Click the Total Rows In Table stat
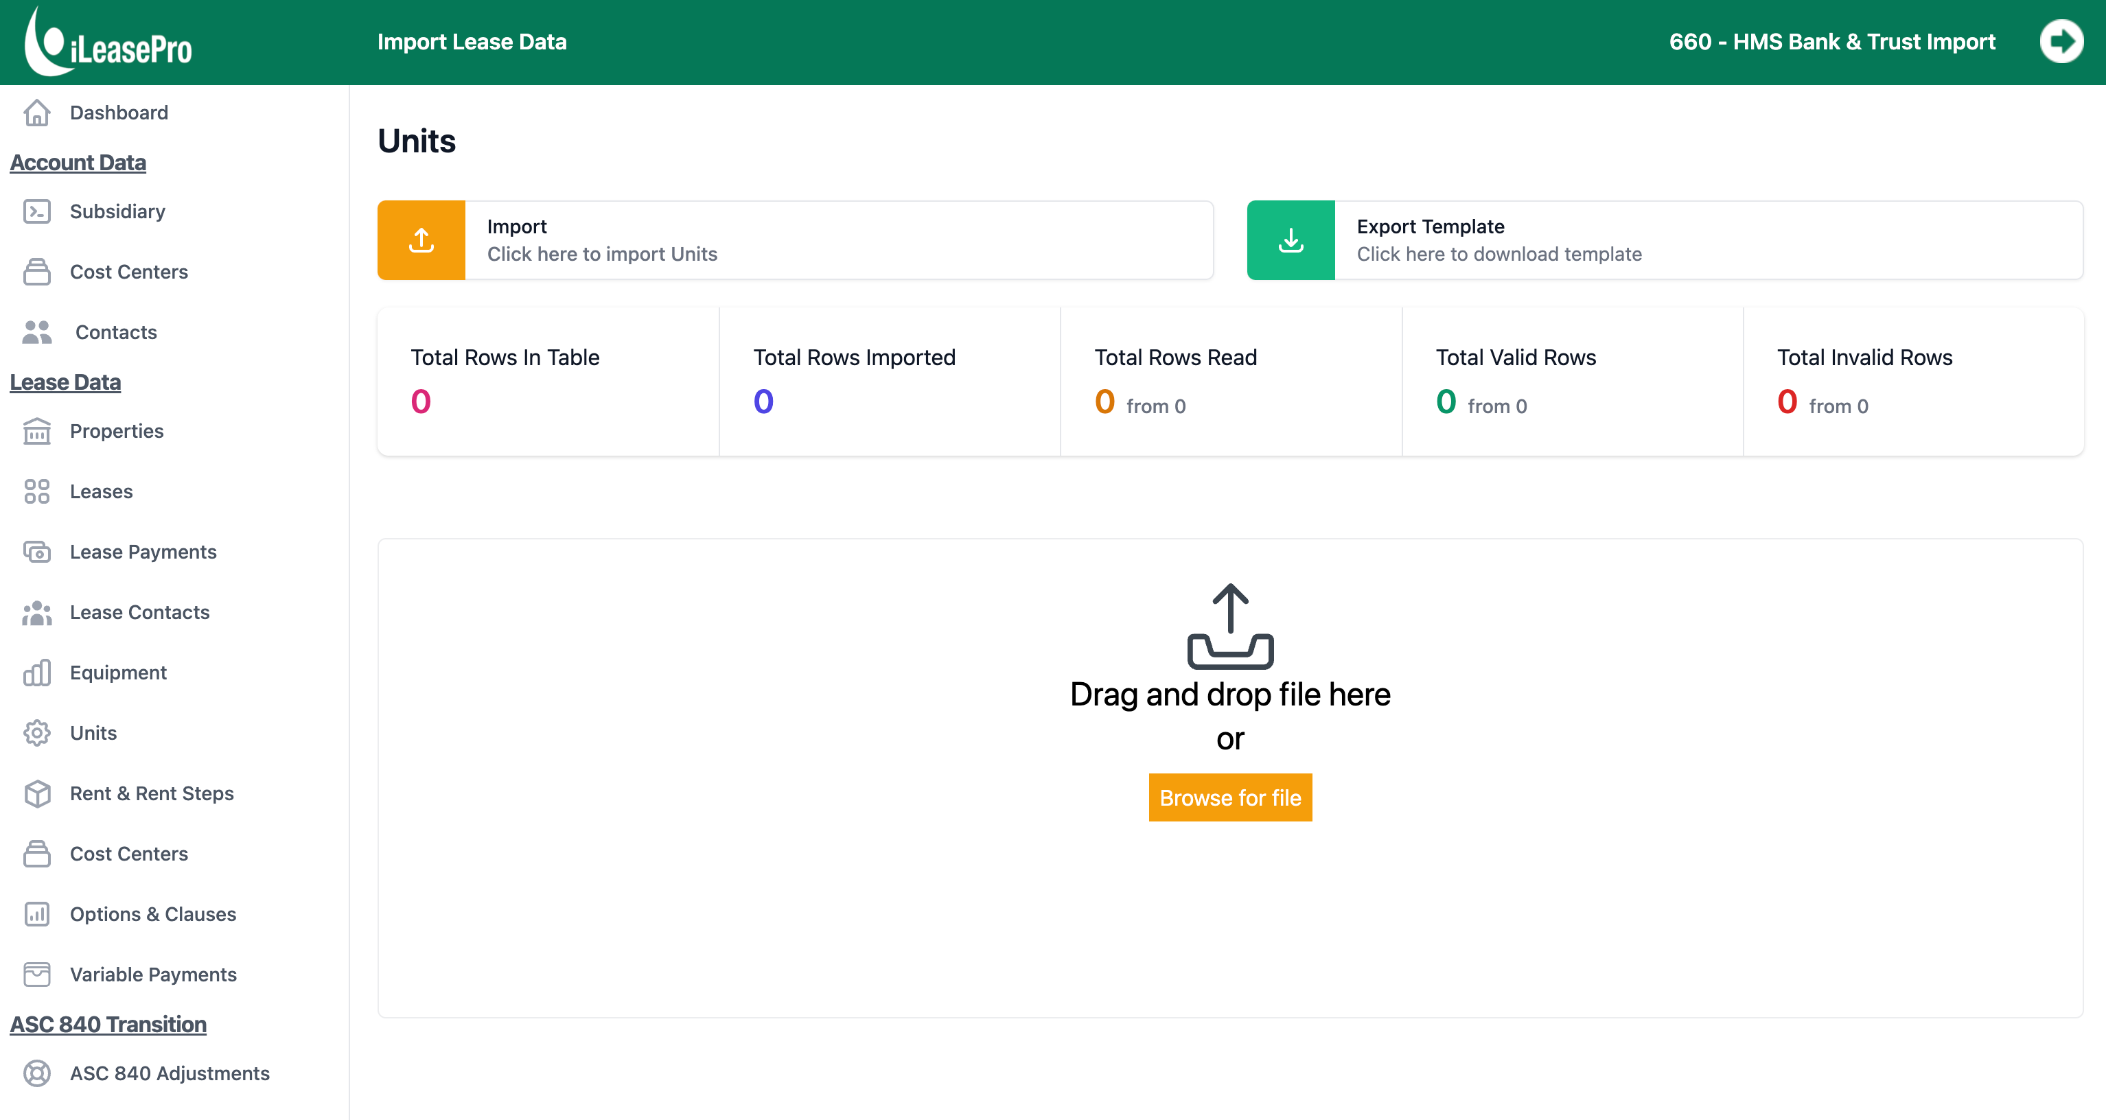Image resolution: width=2106 pixels, height=1120 pixels. pyautogui.click(x=548, y=382)
